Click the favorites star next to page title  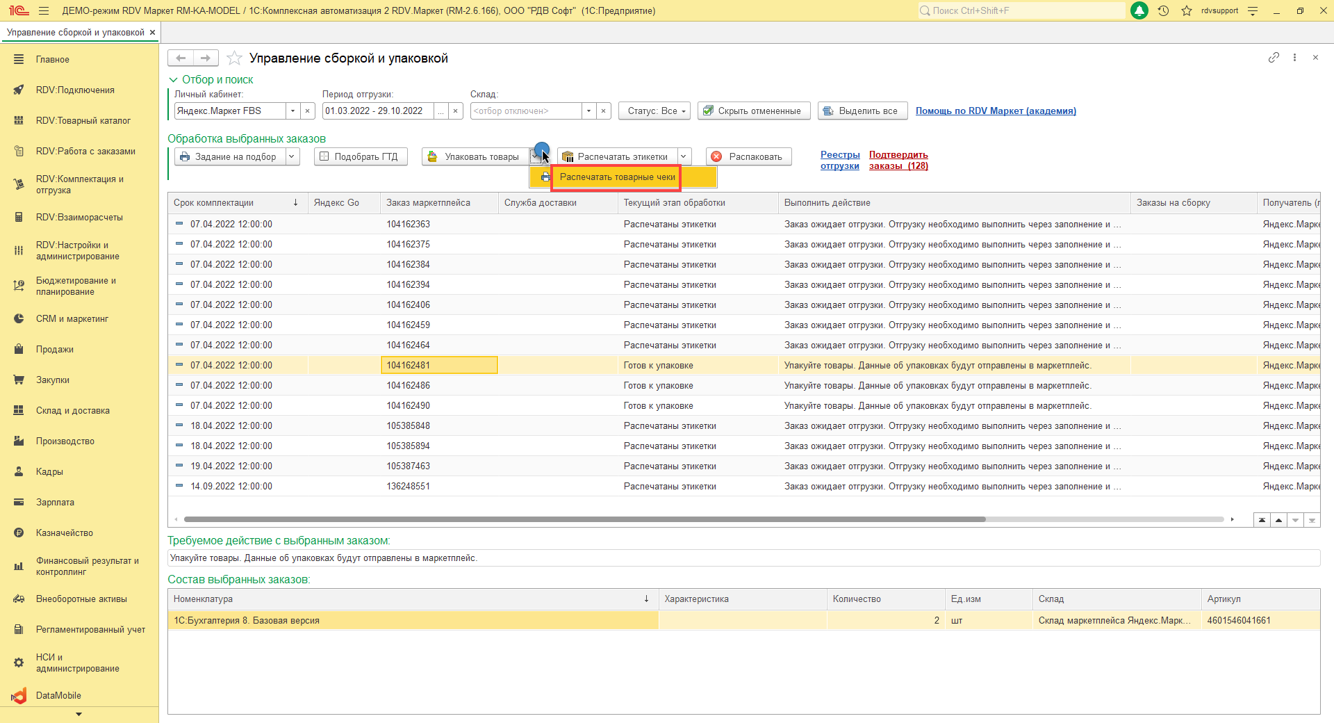point(235,58)
